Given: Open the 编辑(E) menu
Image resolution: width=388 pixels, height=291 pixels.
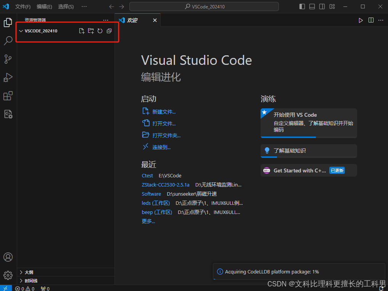Looking at the screenshot, I should pyautogui.click(x=44, y=7).
